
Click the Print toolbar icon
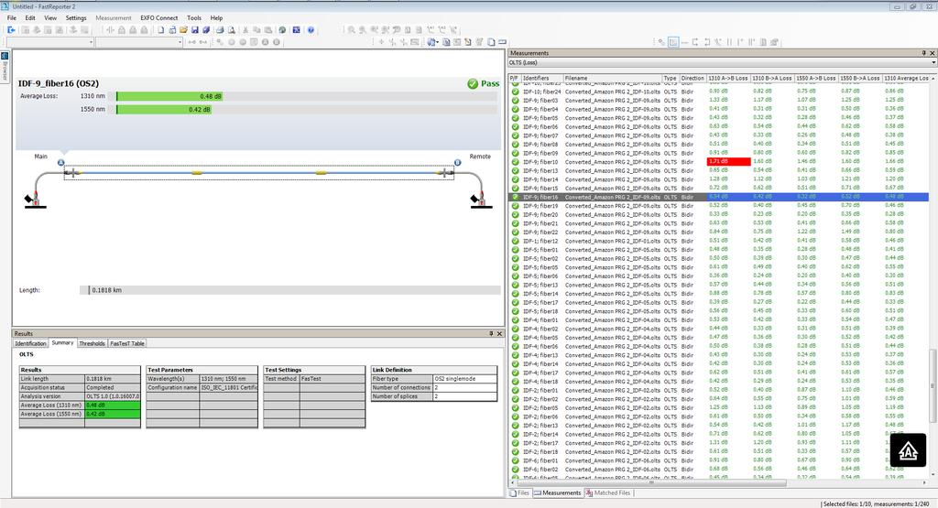click(220, 30)
